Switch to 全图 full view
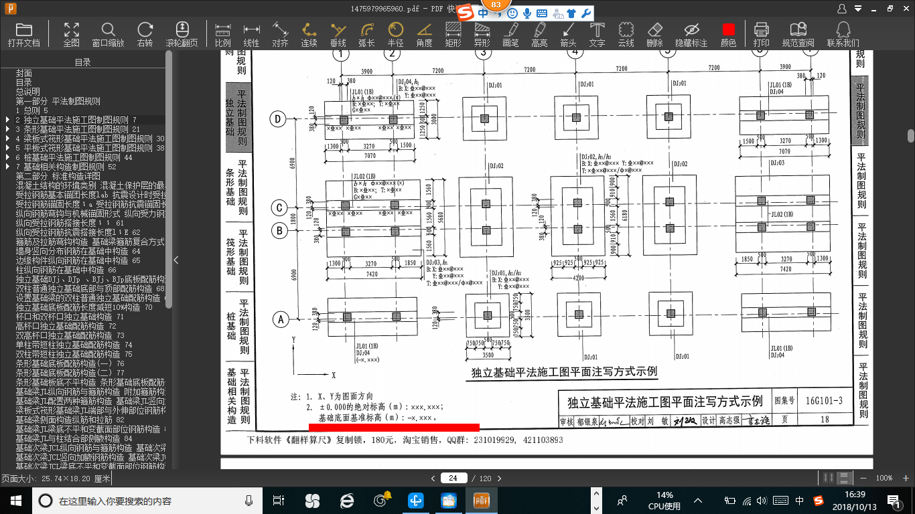 pyautogui.click(x=72, y=35)
